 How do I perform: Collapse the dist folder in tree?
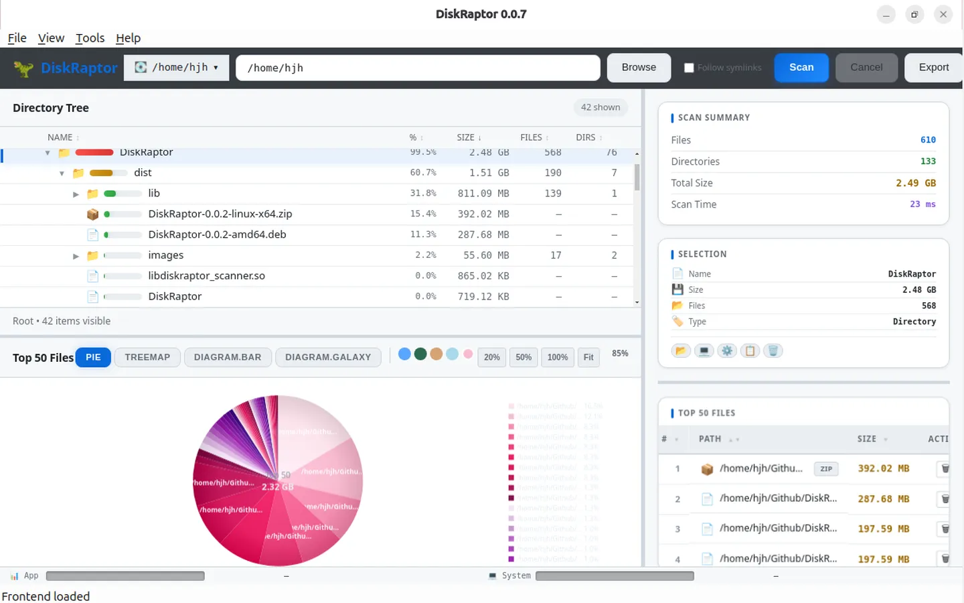(62, 174)
